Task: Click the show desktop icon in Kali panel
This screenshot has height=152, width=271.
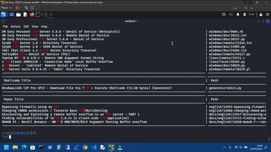Action: (x=11, y=14)
